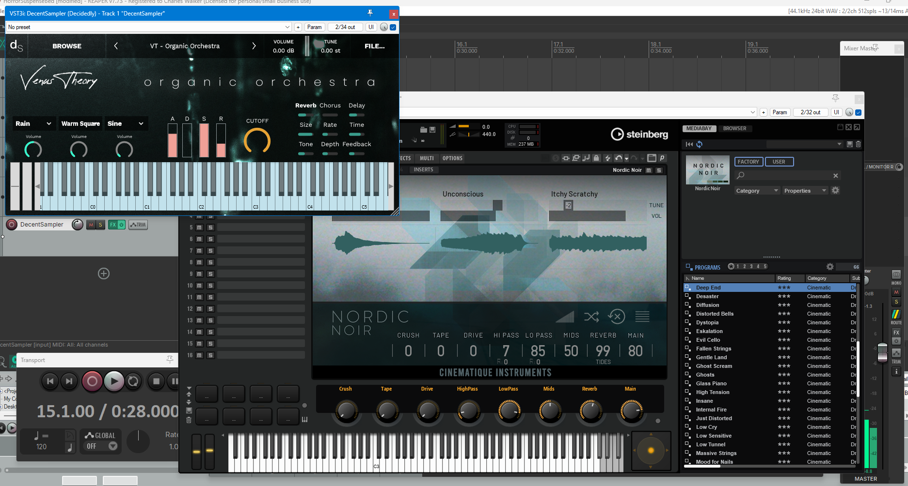Click HALion MIDI reset lightning icon

607,158
